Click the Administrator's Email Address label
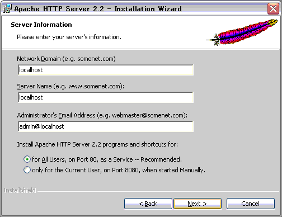Image resolution: width=282 pixels, height=217 pixels. (102, 115)
